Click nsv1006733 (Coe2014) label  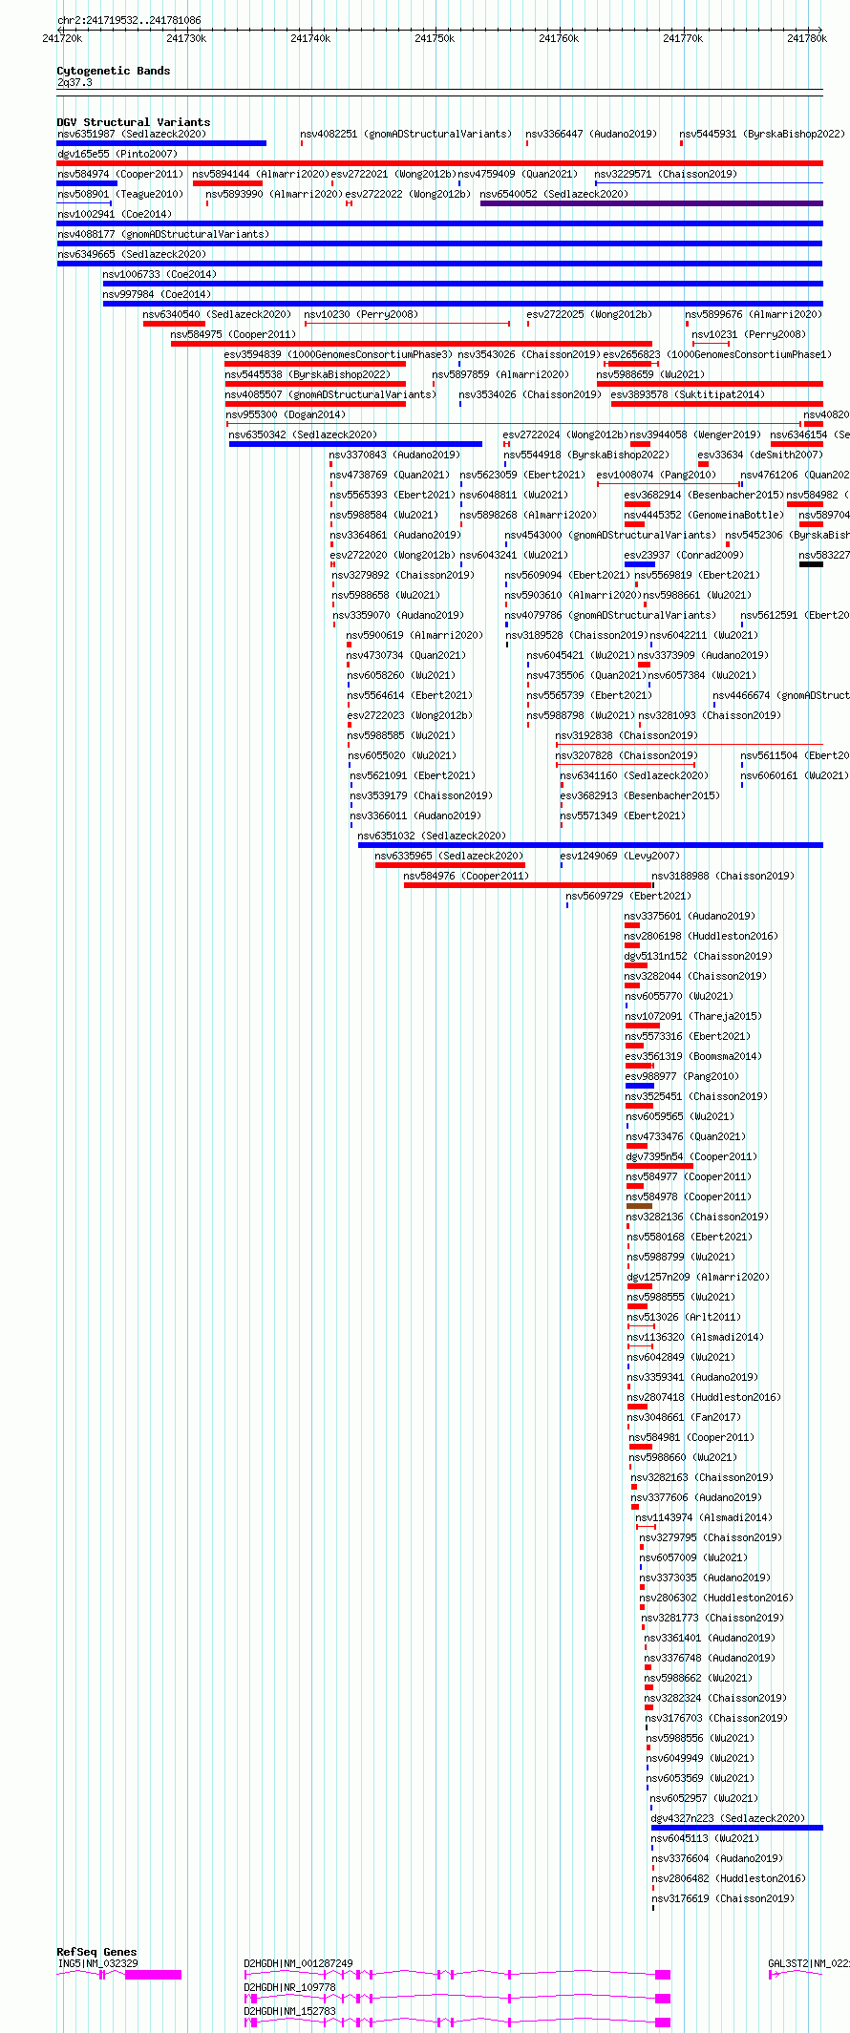(159, 274)
